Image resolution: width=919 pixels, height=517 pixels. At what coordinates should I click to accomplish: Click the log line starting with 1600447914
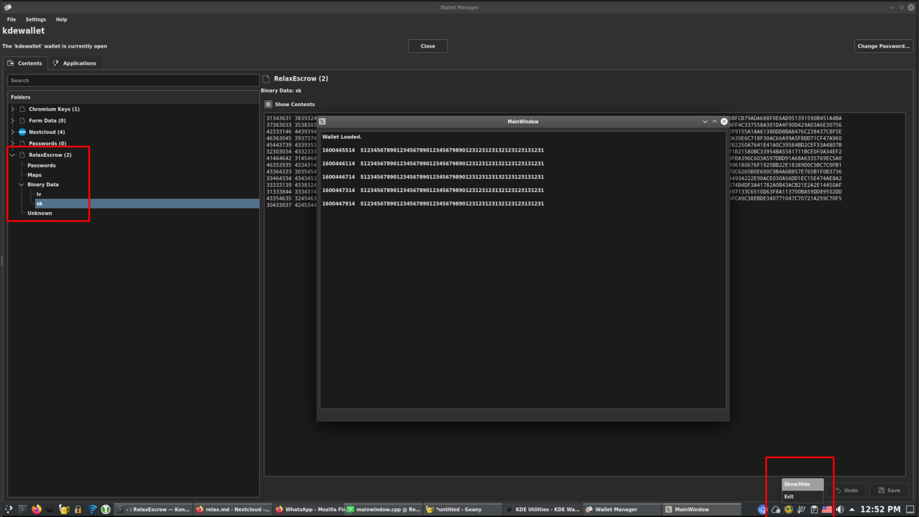433,203
